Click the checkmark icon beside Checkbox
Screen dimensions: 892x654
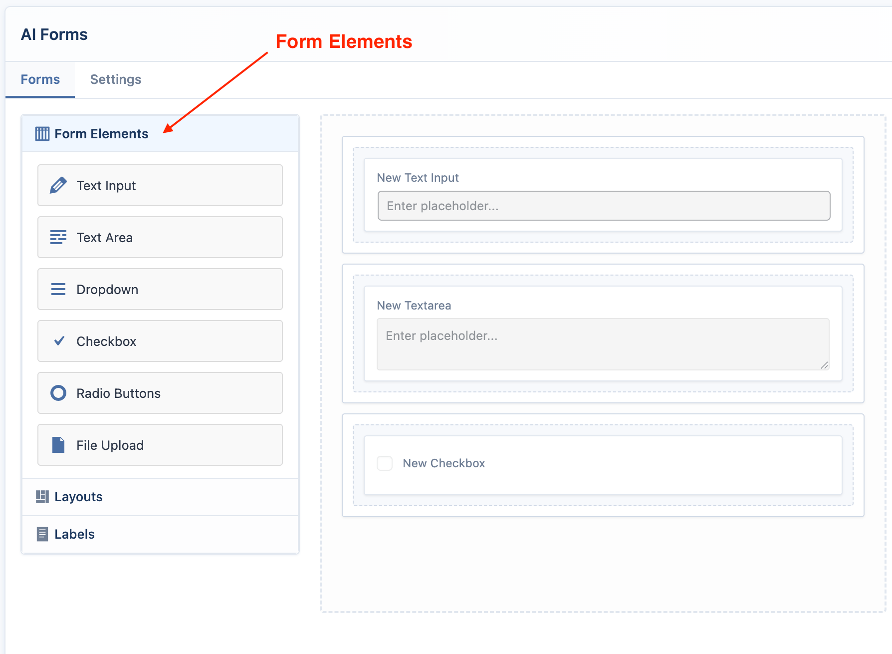pyautogui.click(x=59, y=341)
